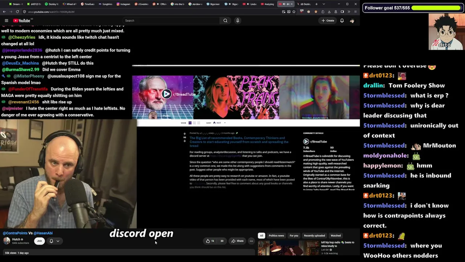Switch to the Instagram browser tab
The height and width of the screenshot is (262, 465).
(x=124, y=4)
